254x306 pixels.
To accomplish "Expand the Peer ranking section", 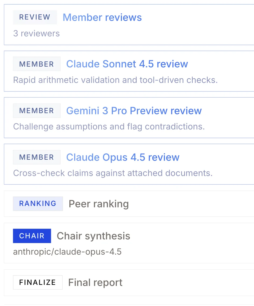I will tap(98, 204).
